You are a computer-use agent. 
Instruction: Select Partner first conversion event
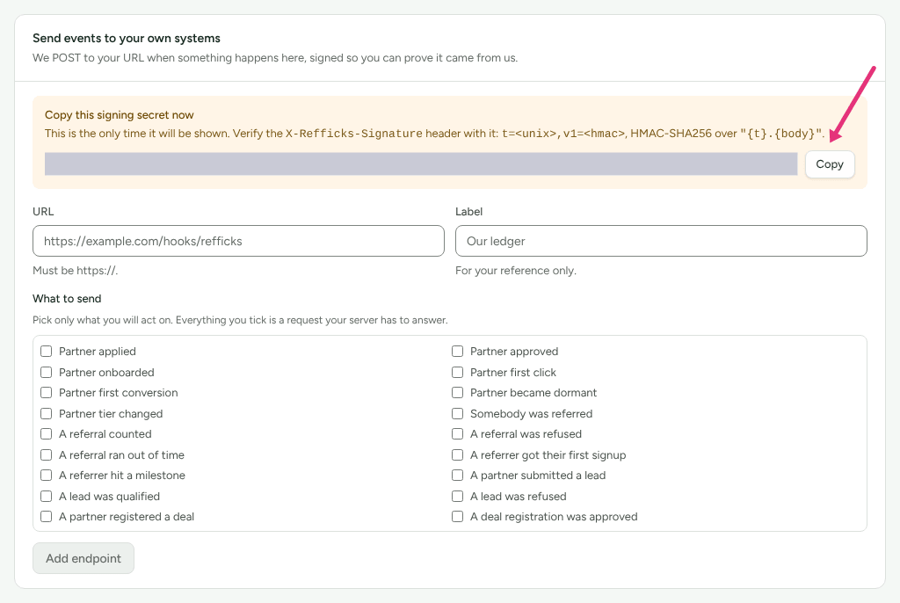tap(47, 392)
